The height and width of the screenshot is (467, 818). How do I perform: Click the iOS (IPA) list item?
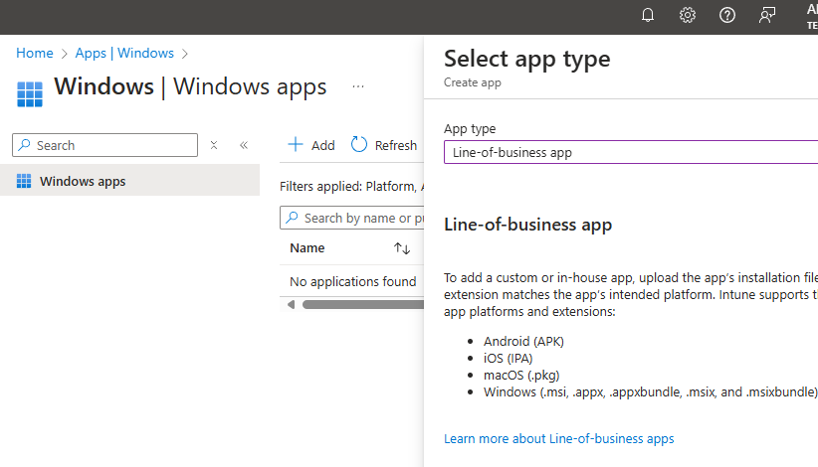click(x=508, y=359)
